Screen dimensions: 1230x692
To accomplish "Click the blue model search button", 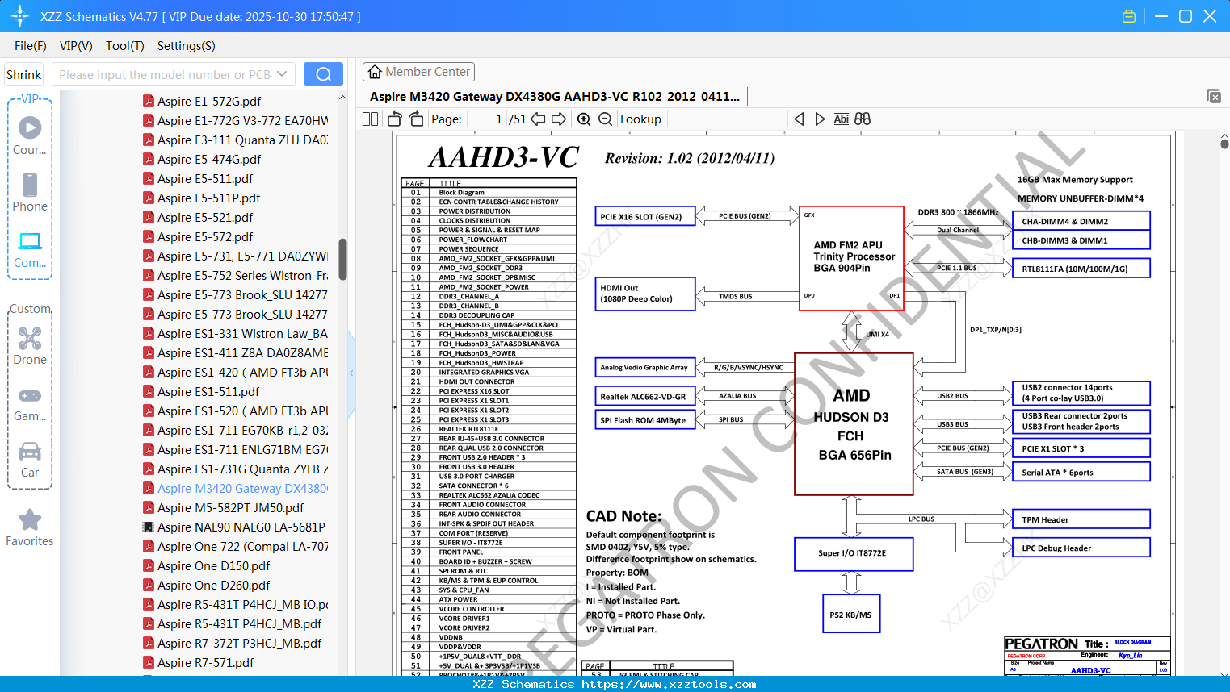I will 323,74.
